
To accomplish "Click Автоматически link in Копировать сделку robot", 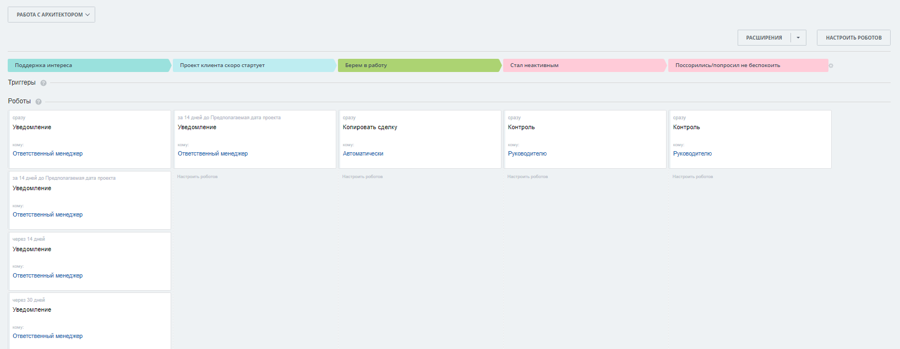I will (363, 154).
